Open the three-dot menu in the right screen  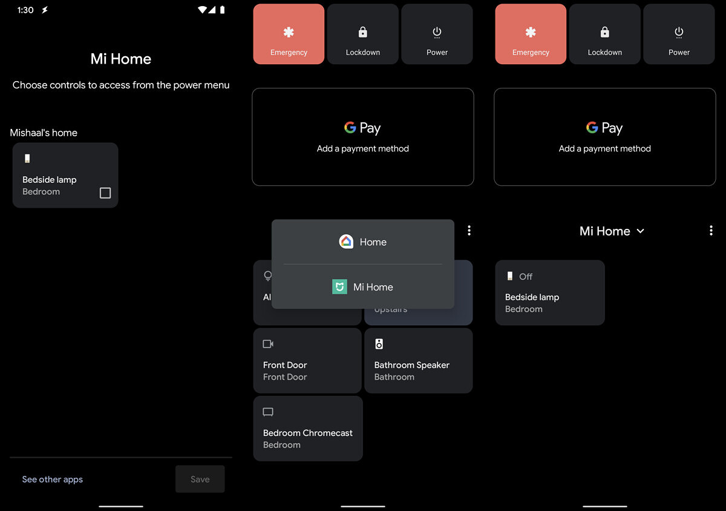click(711, 231)
